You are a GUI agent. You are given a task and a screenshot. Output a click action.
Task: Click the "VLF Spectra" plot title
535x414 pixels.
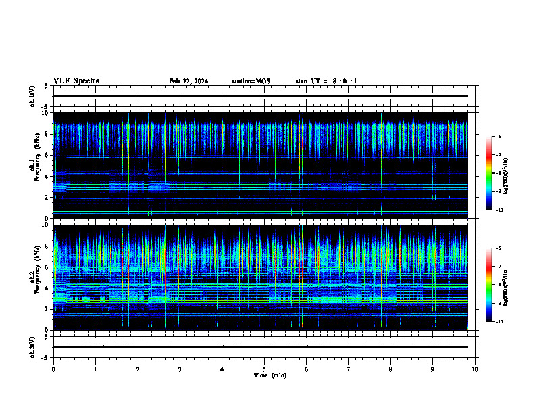tap(76, 81)
